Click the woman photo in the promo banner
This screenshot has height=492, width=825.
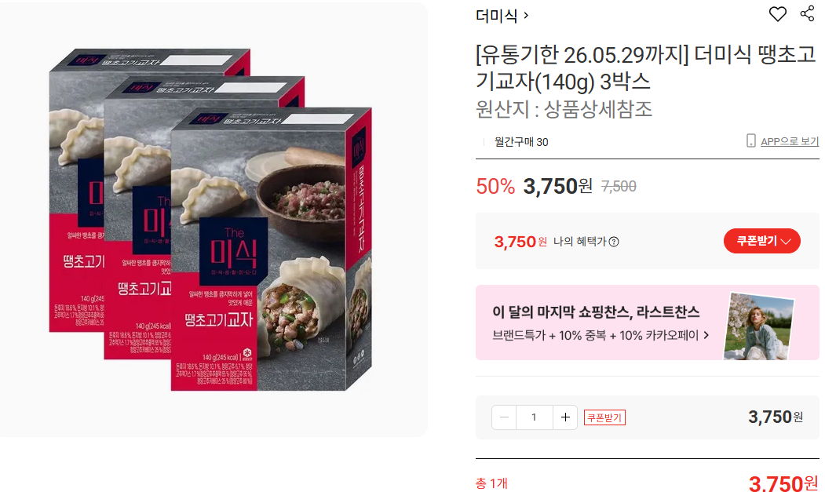tap(758, 326)
